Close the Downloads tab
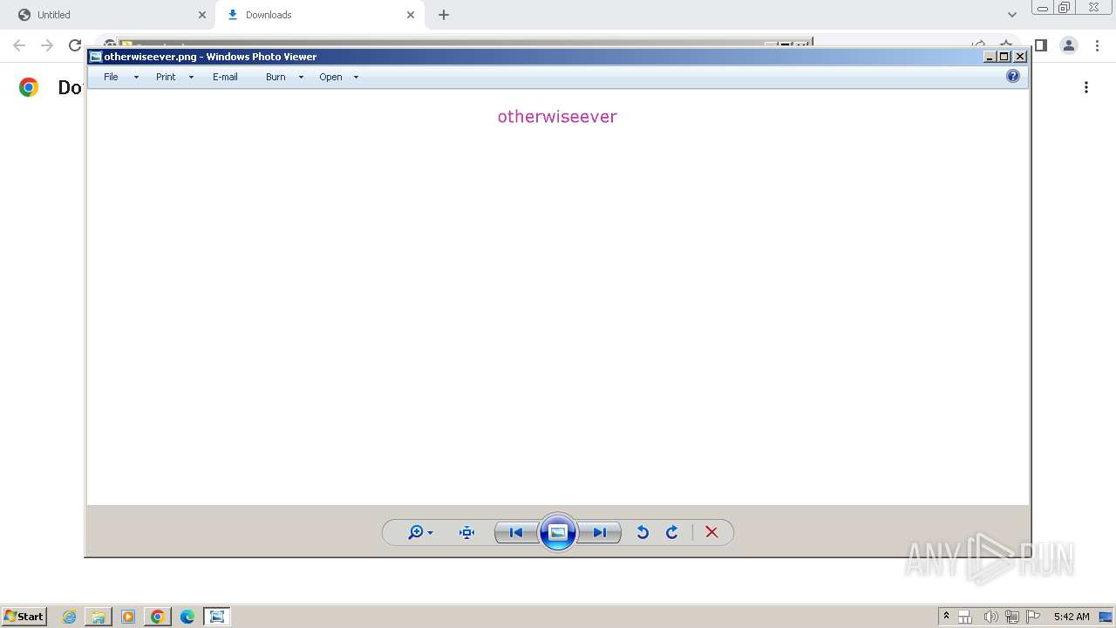The width and height of the screenshot is (1116, 628). pos(411,15)
